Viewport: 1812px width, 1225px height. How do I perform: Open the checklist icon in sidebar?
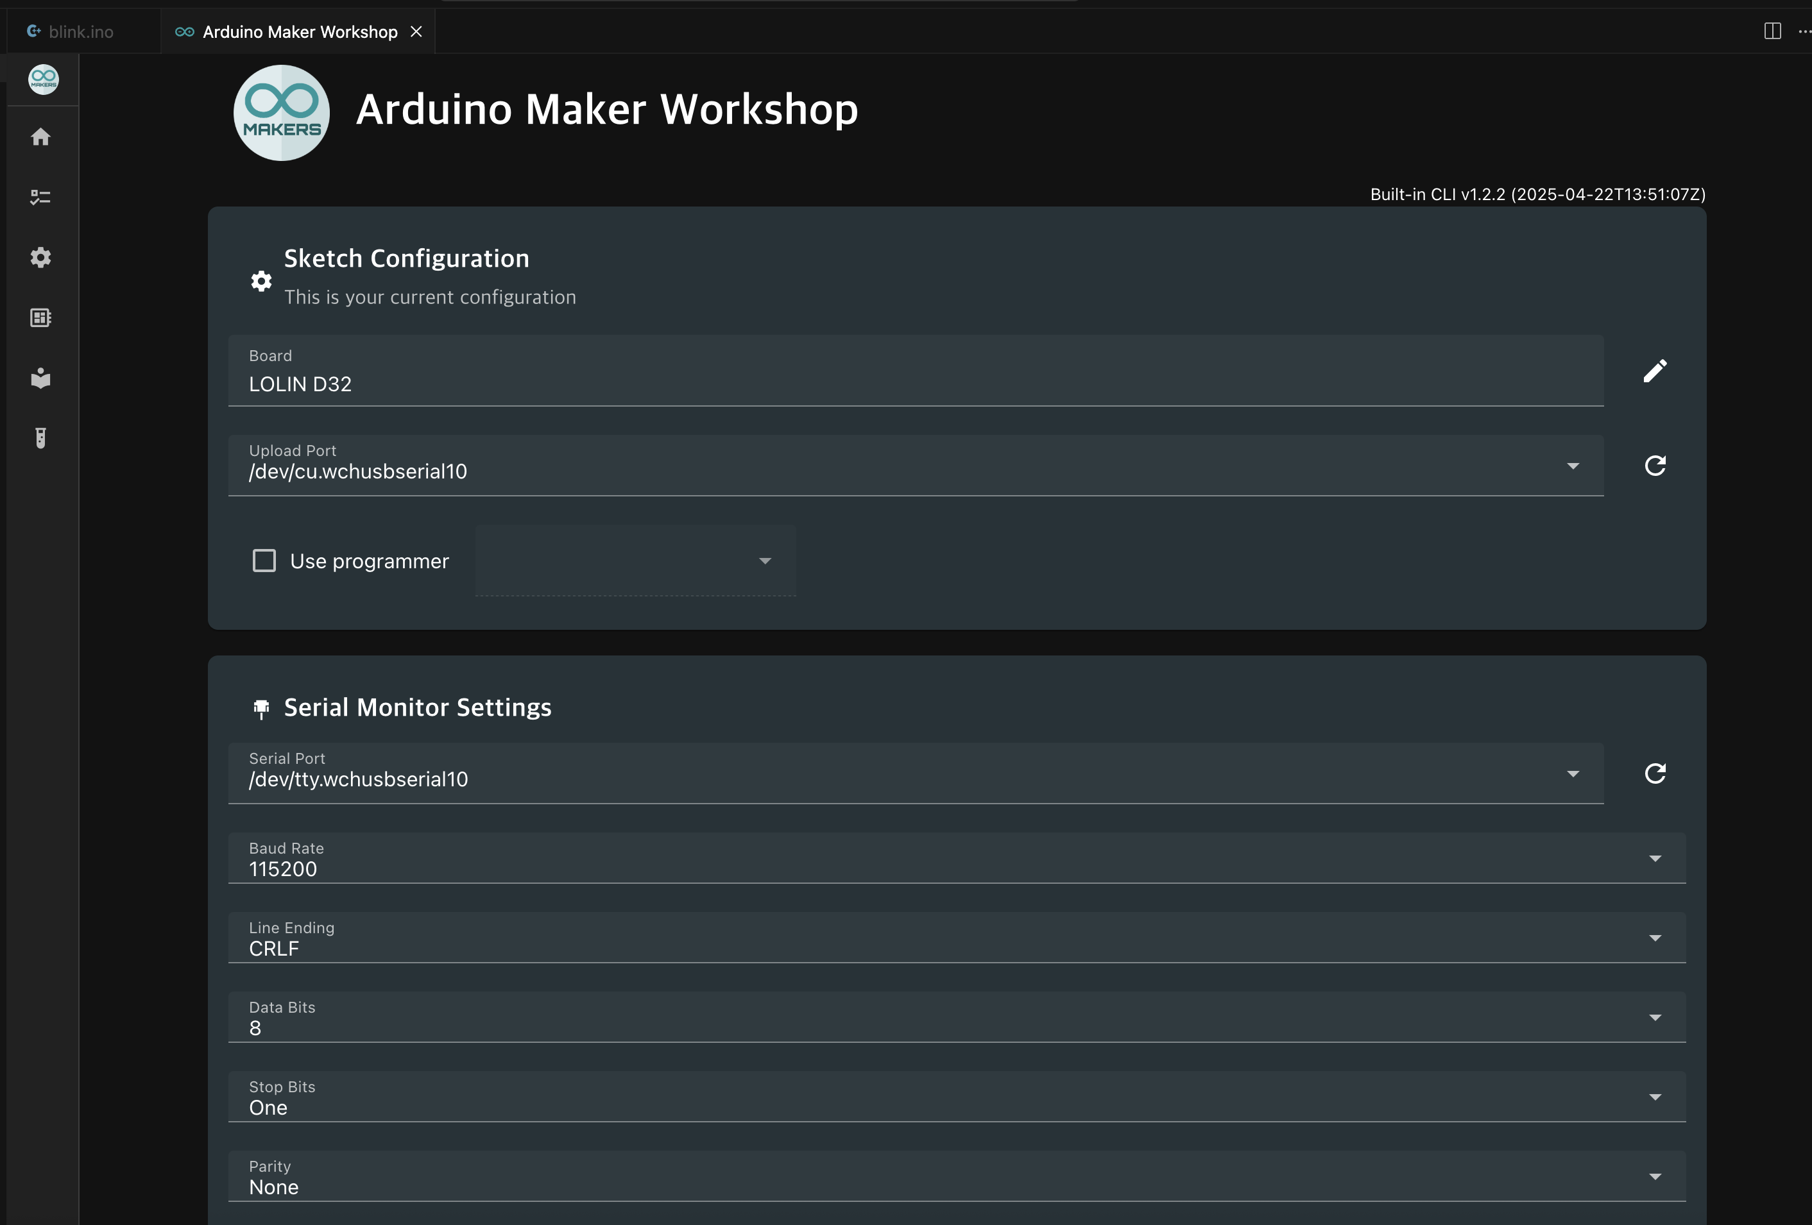(x=40, y=197)
